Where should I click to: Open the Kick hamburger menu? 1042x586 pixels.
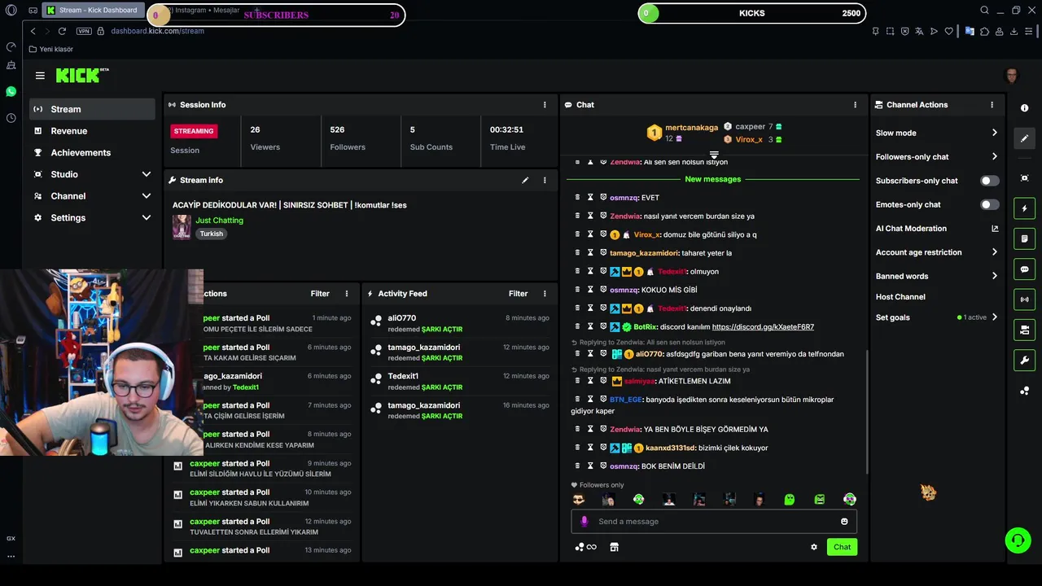(x=40, y=76)
